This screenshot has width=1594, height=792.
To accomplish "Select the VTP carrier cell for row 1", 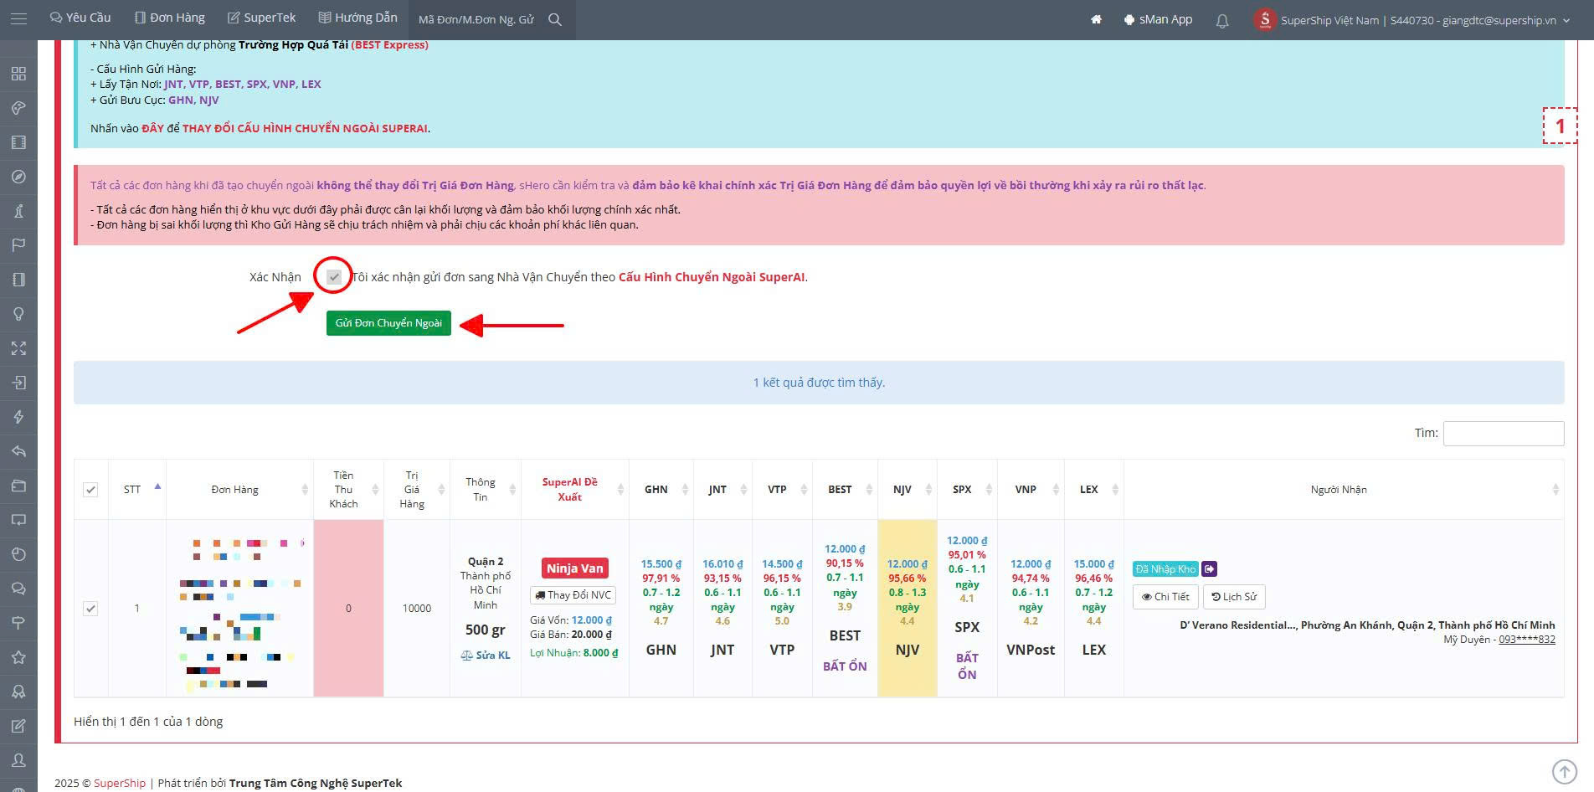I will pyautogui.click(x=782, y=609).
